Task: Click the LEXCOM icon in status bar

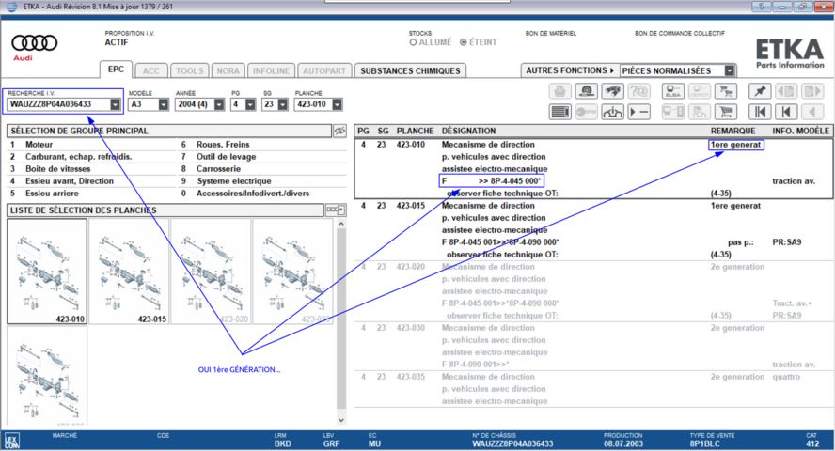Action: (11, 441)
